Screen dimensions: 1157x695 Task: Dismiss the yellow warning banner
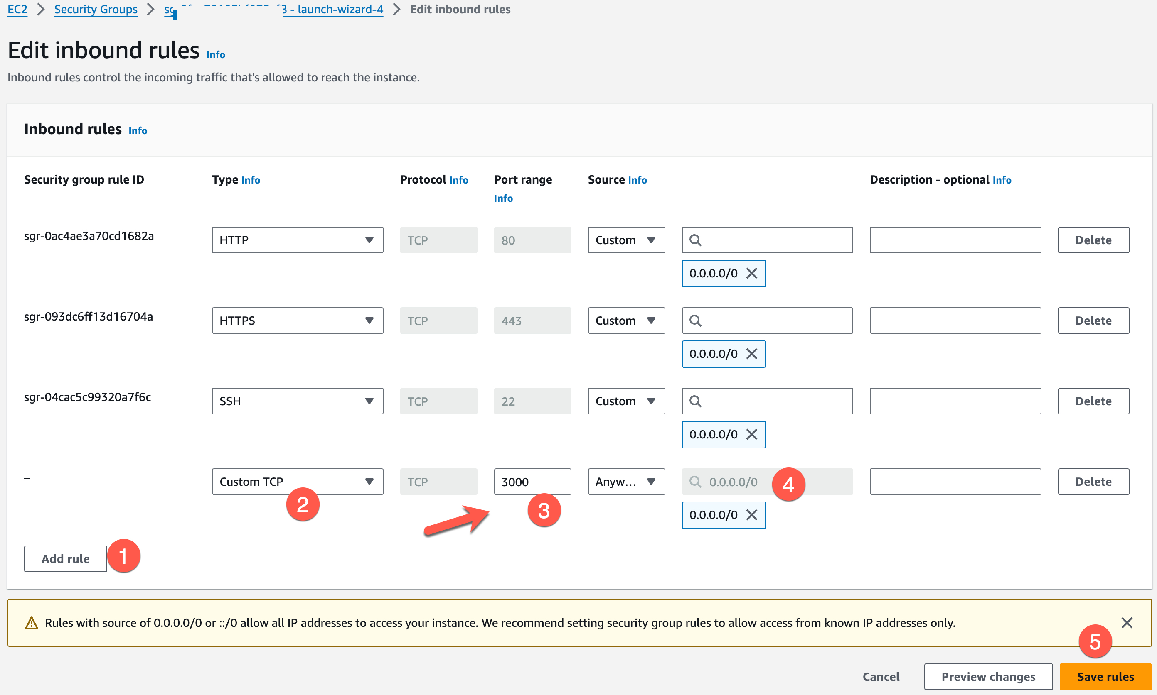click(x=1127, y=623)
